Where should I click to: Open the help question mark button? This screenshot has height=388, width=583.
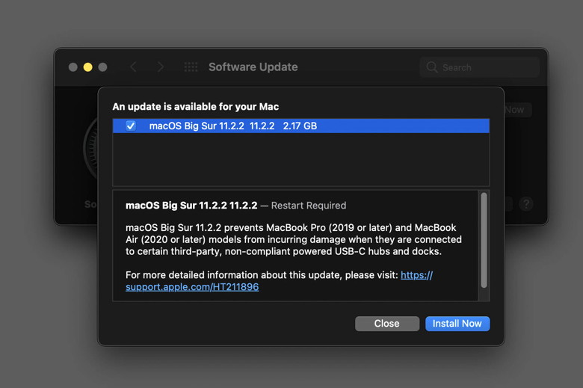(525, 203)
